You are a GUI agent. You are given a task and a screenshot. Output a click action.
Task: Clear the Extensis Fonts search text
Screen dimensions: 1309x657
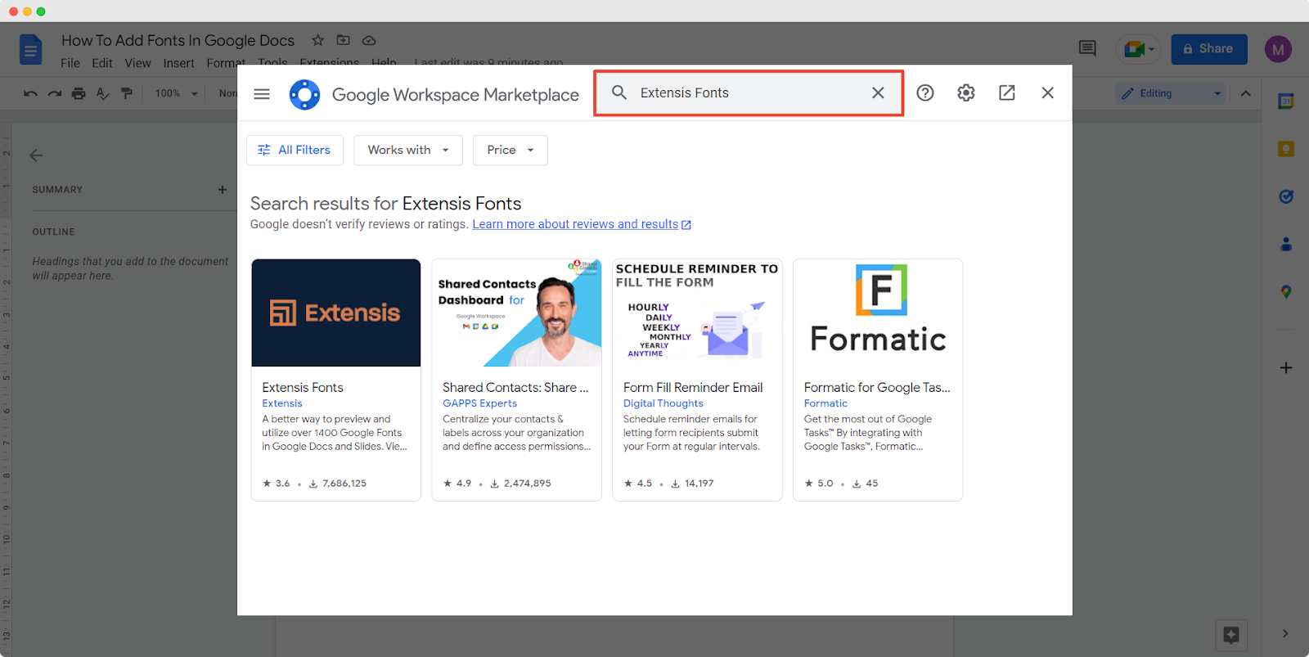tap(878, 92)
